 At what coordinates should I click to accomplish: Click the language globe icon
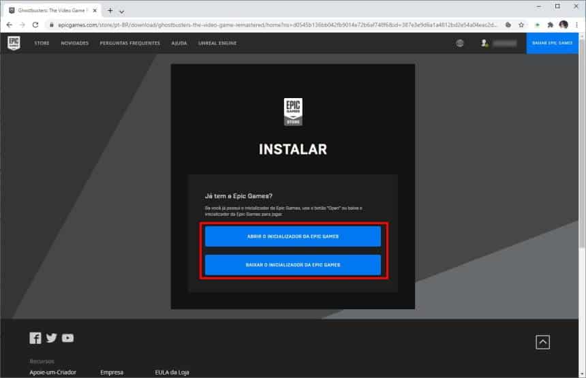click(x=460, y=44)
